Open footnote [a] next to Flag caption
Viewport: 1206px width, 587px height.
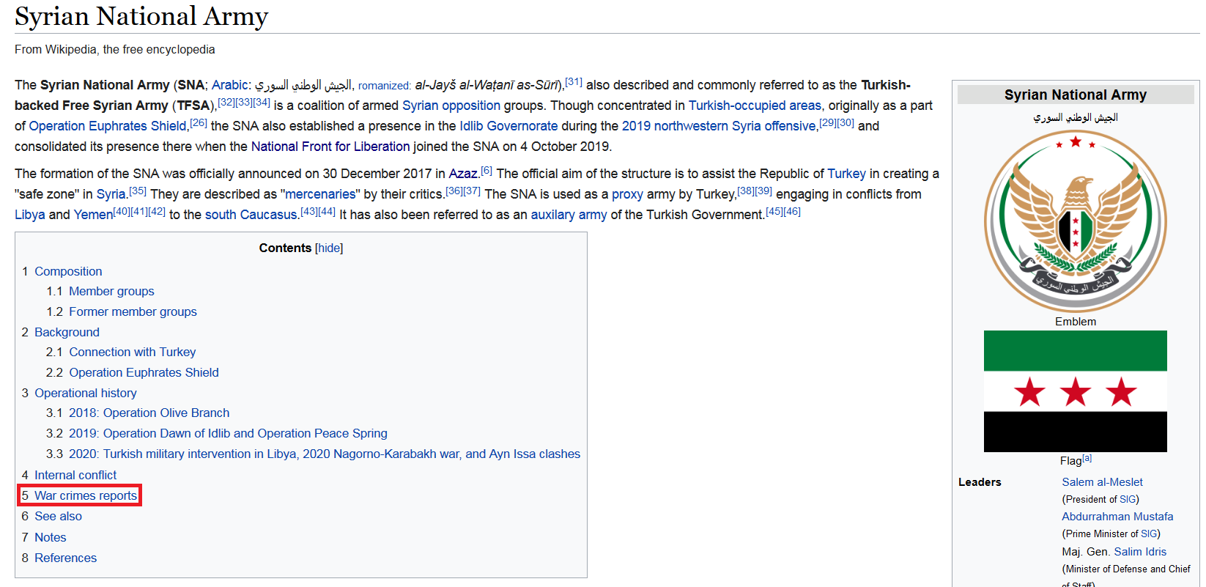point(1087,458)
